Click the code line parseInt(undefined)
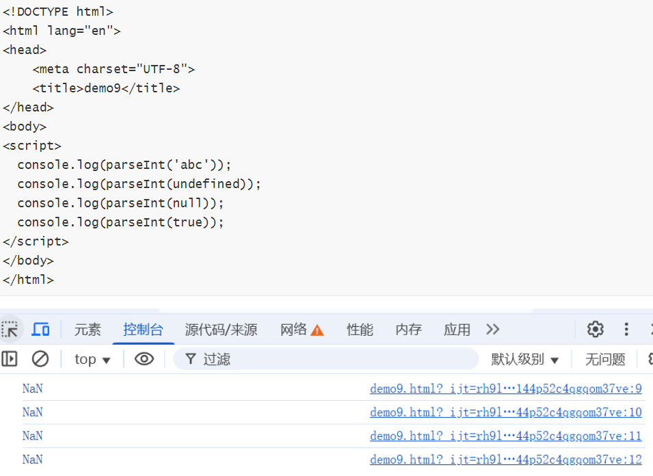This screenshot has width=653, height=476. pos(139,184)
